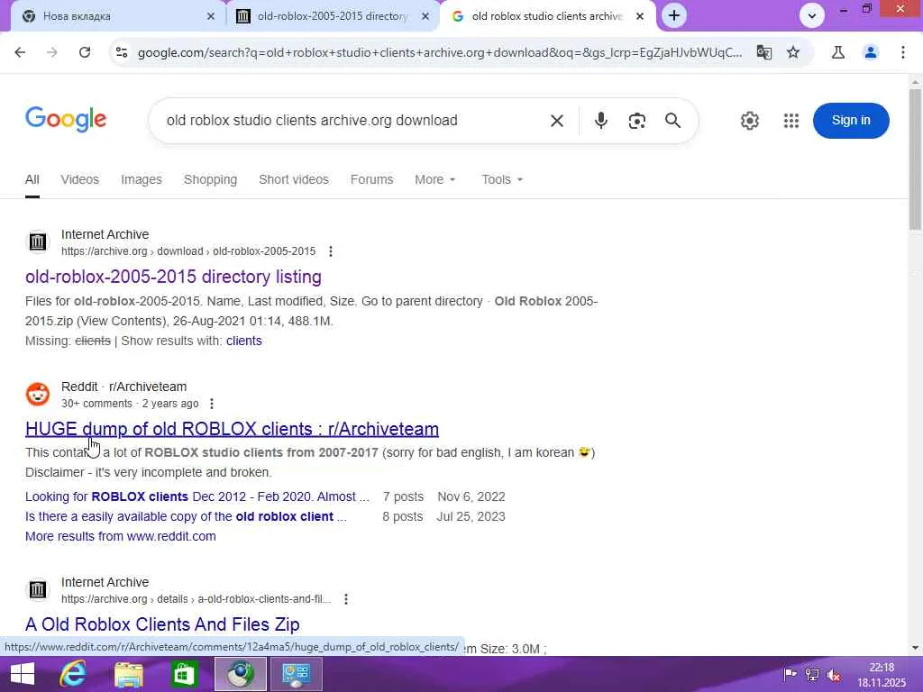Viewport: 923px width, 692px height.
Task: Open the Google apps grid
Action: click(x=791, y=121)
